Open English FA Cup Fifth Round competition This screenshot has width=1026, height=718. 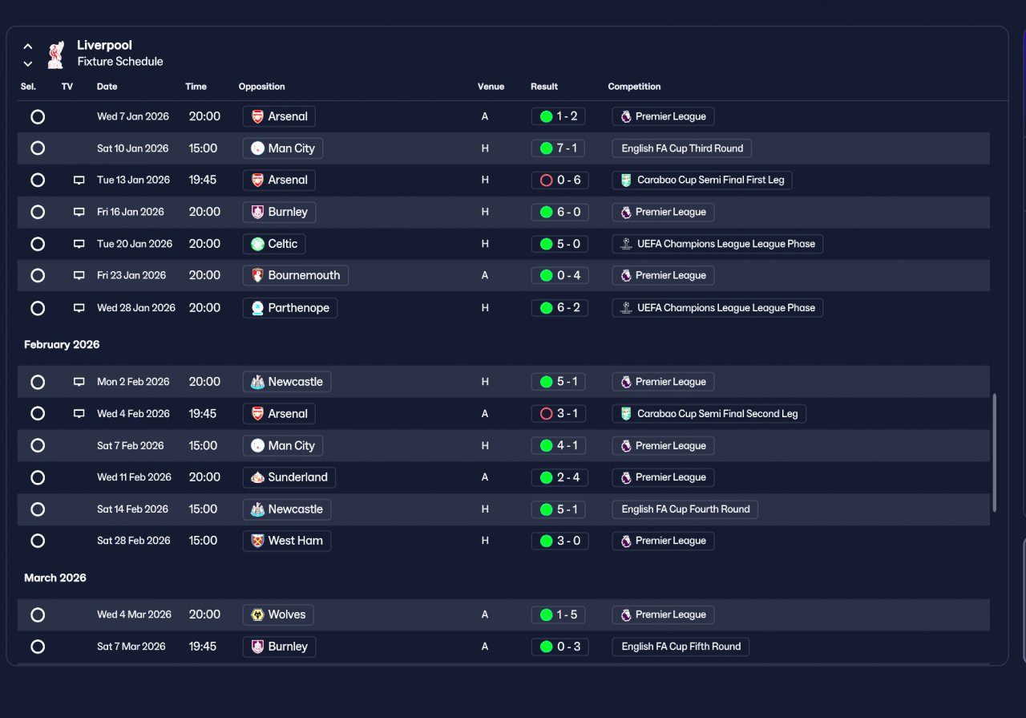[x=681, y=647]
